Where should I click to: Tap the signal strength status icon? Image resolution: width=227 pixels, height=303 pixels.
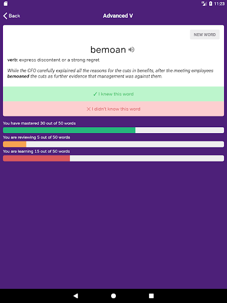pos(204,4)
